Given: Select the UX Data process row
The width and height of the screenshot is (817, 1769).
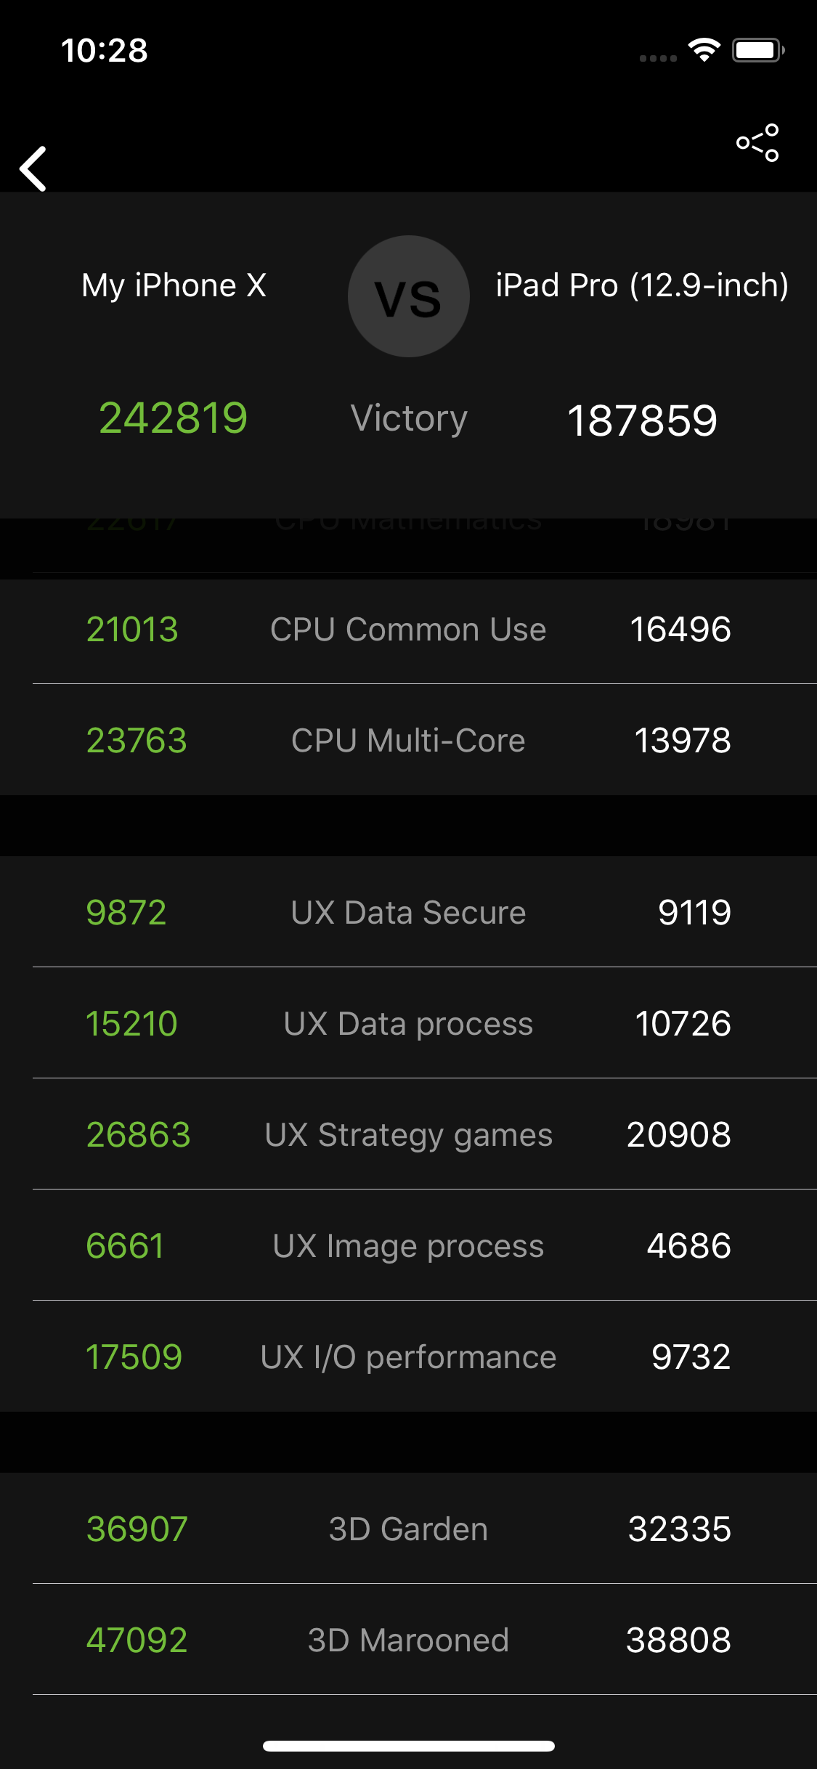Looking at the screenshot, I should 409,1023.
